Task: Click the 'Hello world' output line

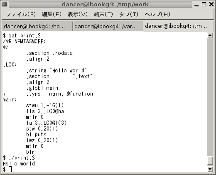Action: (x=19, y=164)
